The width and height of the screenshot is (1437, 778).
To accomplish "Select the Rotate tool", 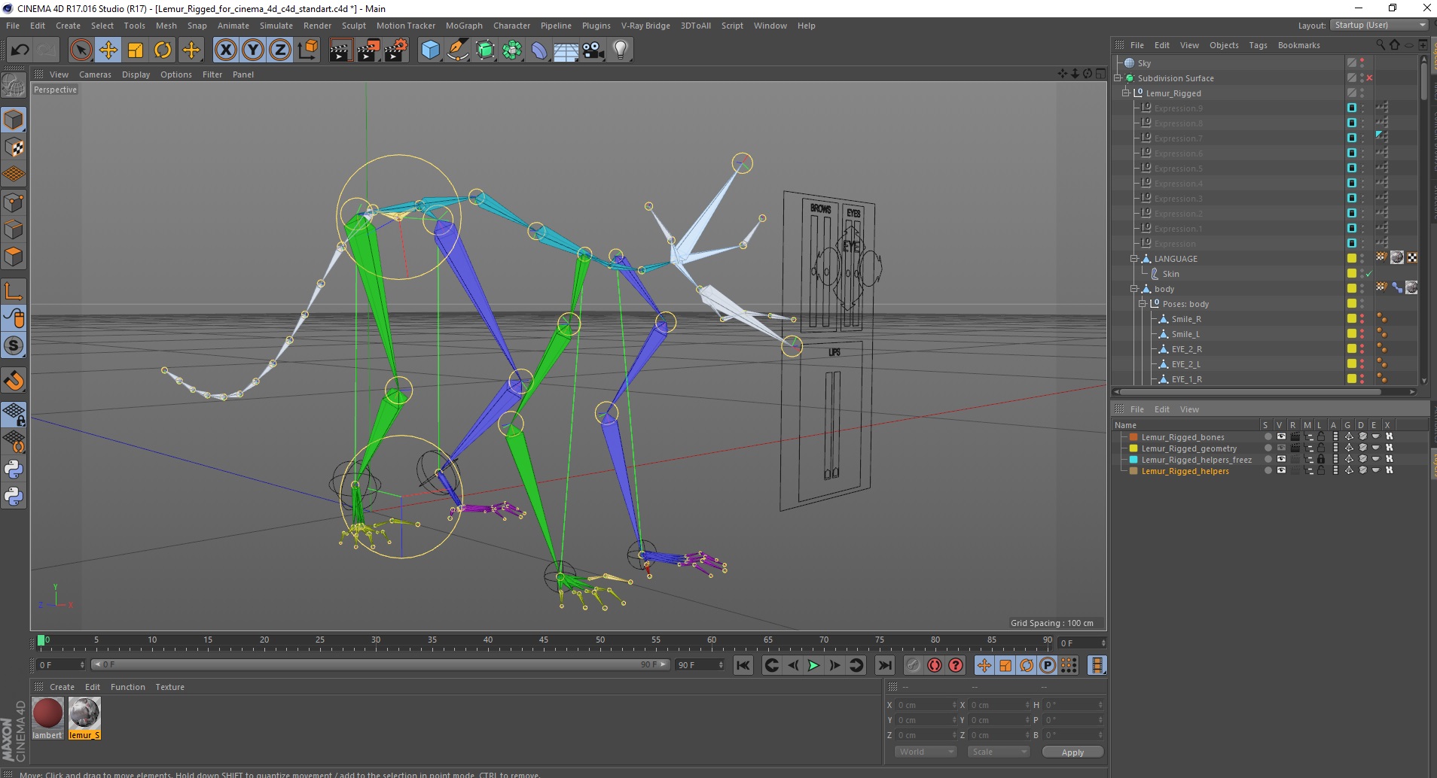I will tap(163, 50).
